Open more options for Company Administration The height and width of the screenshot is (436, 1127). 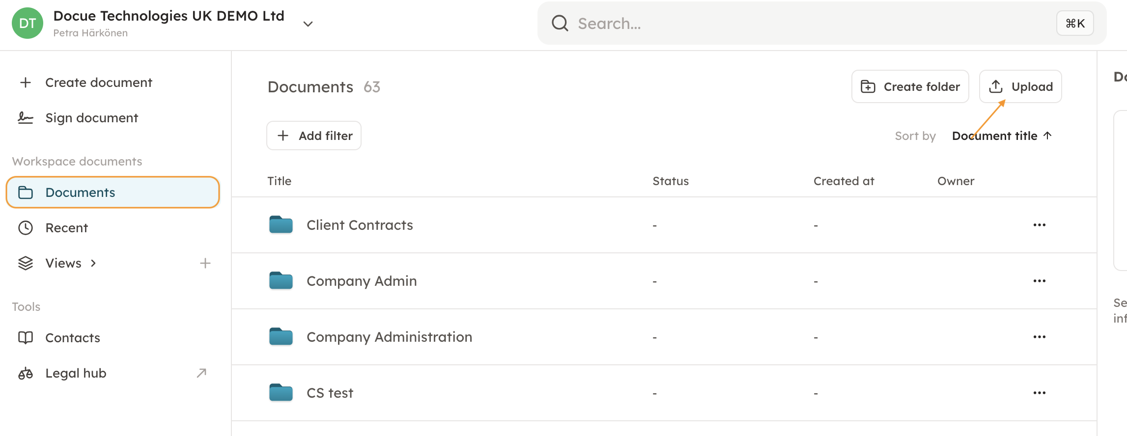tap(1039, 337)
